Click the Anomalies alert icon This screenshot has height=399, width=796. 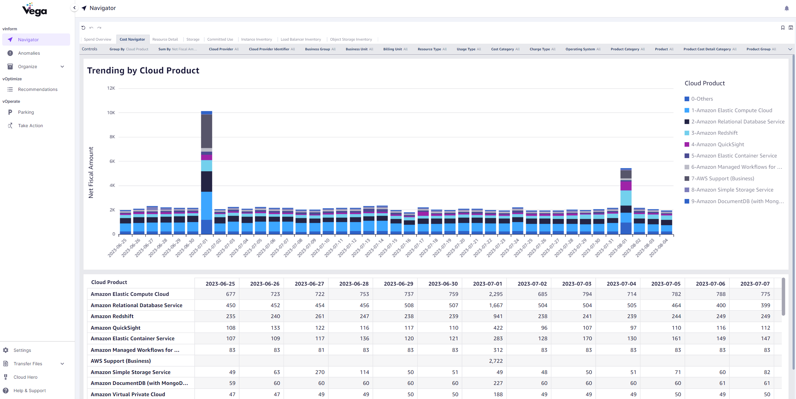pyautogui.click(x=10, y=53)
